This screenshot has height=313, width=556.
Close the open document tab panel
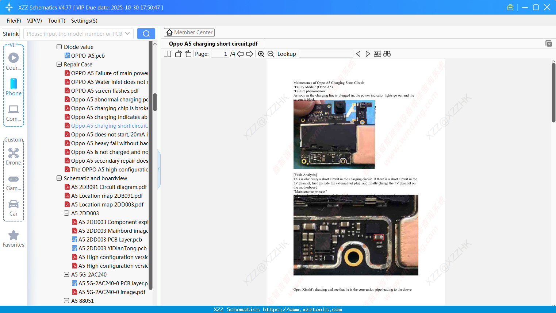[x=549, y=44]
